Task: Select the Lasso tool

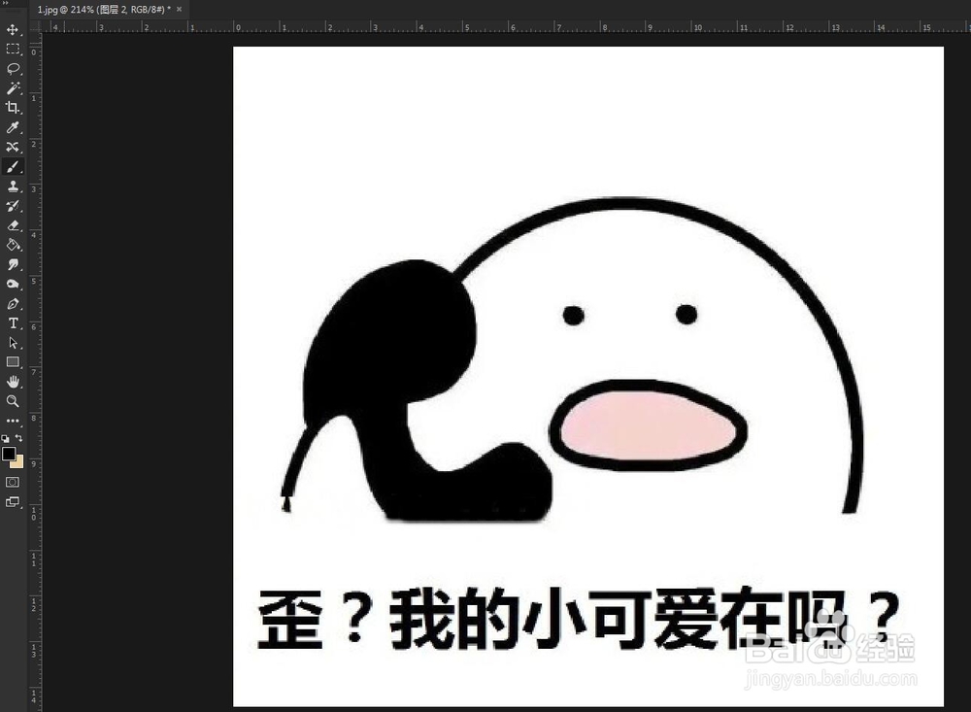Action: 13,68
